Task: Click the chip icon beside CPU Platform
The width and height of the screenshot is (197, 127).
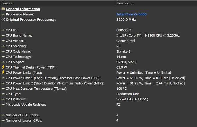Action: [x=3, y=99]
